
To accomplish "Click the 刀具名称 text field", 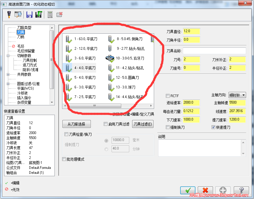I will pos(214,51).
